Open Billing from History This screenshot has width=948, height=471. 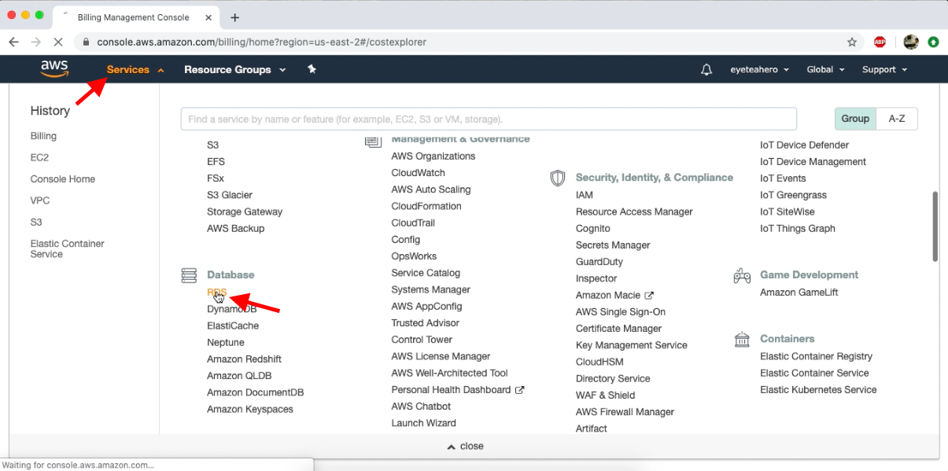pos(43,136)
